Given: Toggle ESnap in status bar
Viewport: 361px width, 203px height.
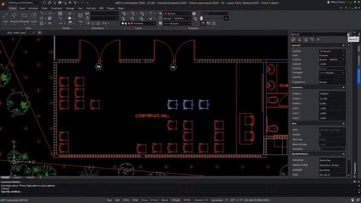Looking at the screenshot, I should (144, 200).
